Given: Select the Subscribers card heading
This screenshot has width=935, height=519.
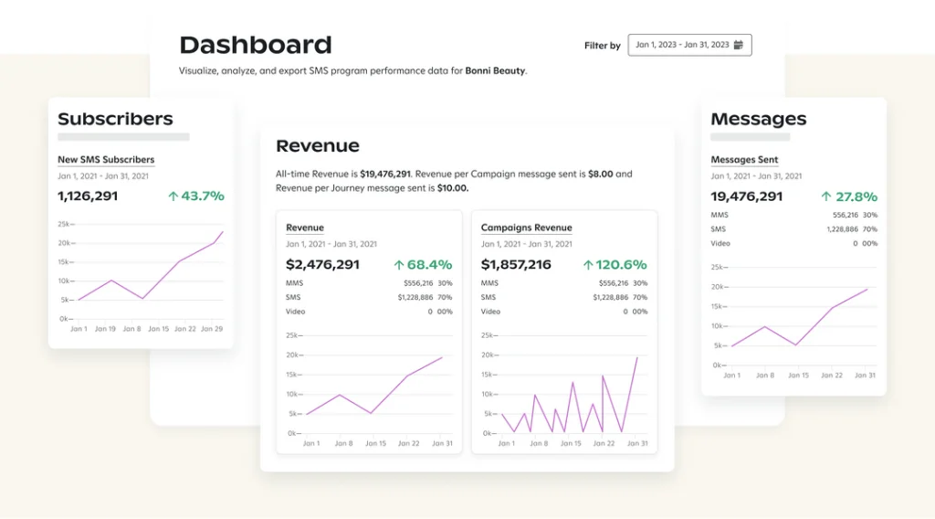Looking at the screenshot, I should coord(115,119).
